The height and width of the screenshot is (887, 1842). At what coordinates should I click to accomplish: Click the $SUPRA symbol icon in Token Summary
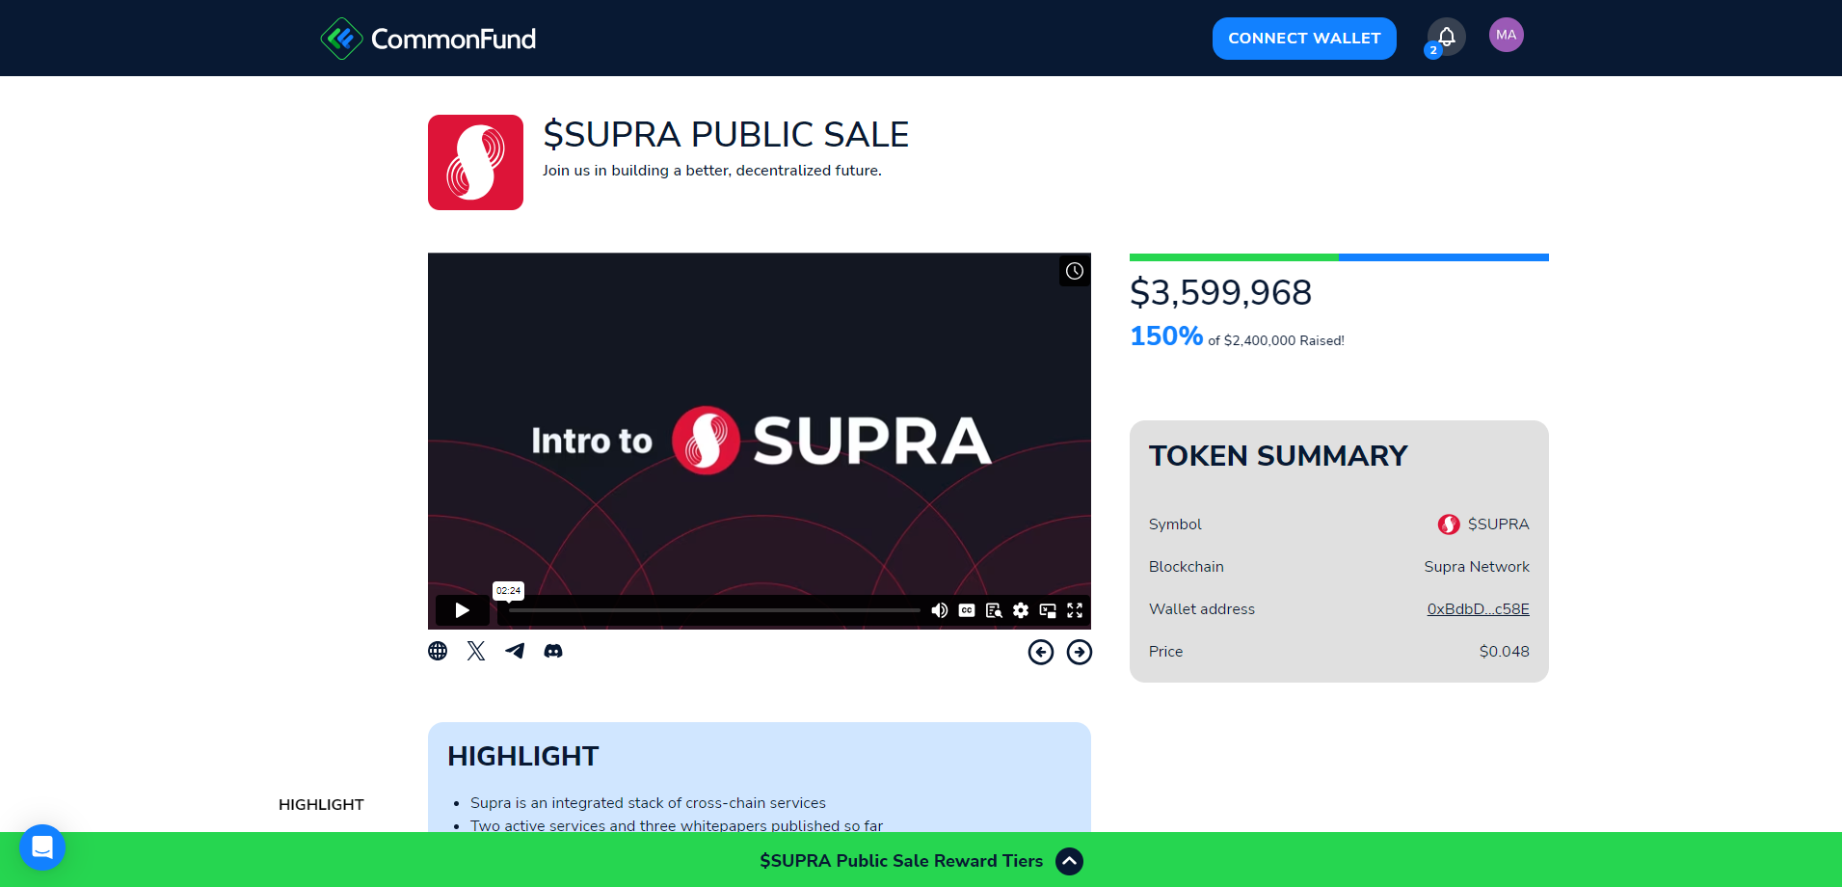click(x=1449, y=524)
